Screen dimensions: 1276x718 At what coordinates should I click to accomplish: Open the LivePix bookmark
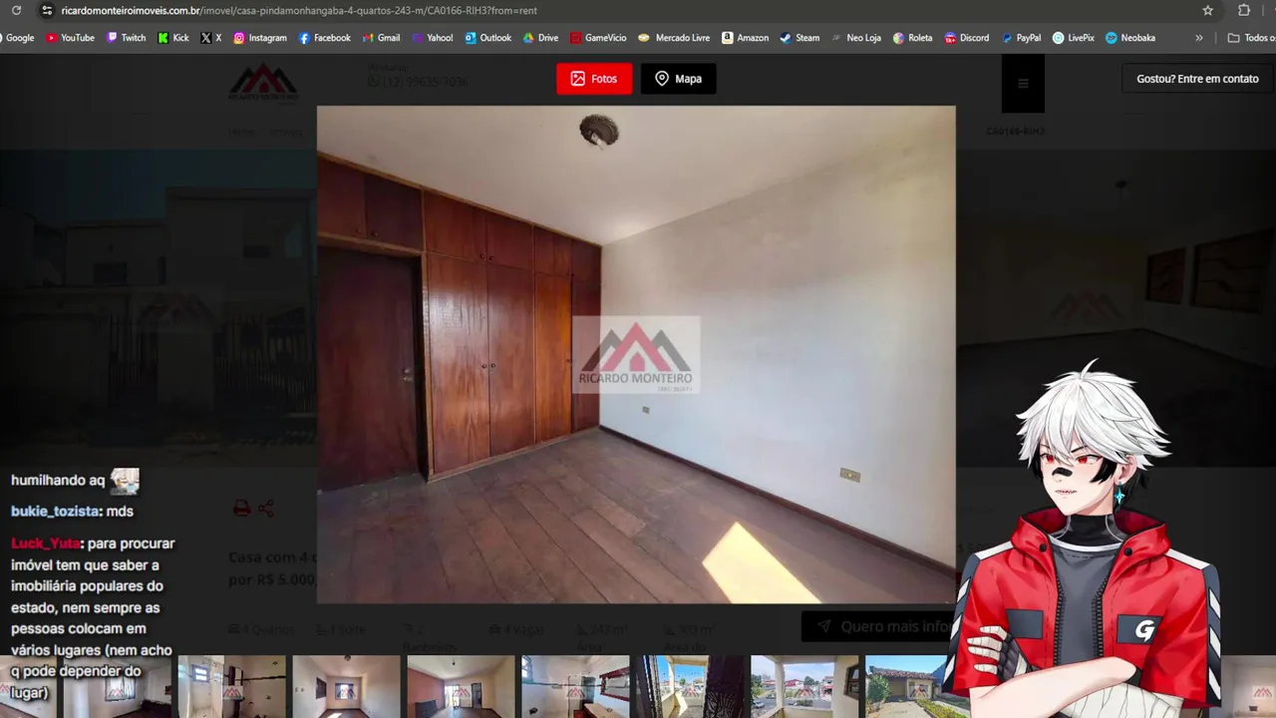1073,38
